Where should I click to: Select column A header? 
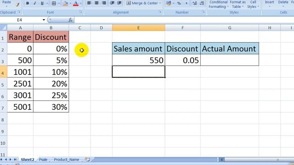(x=20, y=28)
